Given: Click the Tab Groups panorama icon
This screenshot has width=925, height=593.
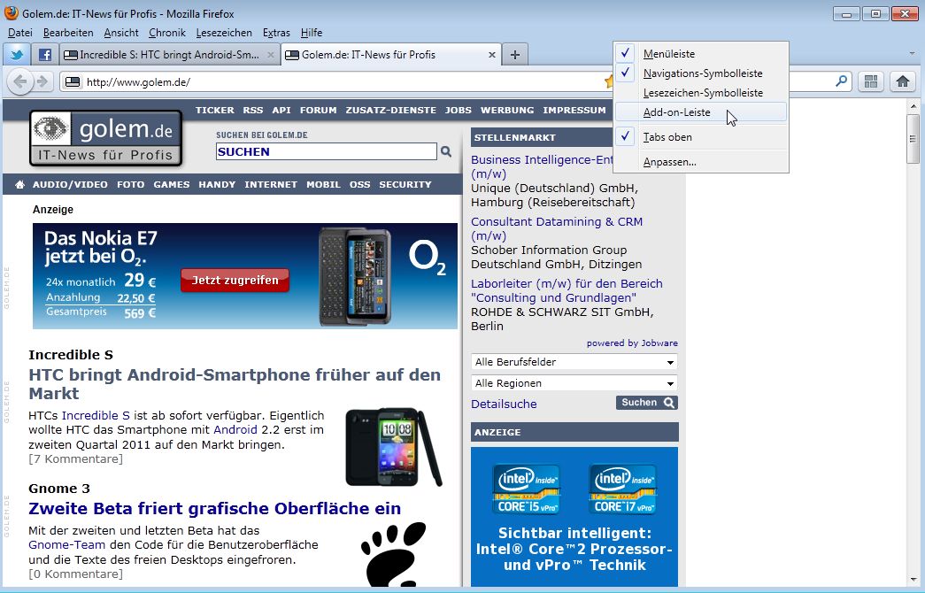Looking at the screenshot, I should [x=871, y=81].
